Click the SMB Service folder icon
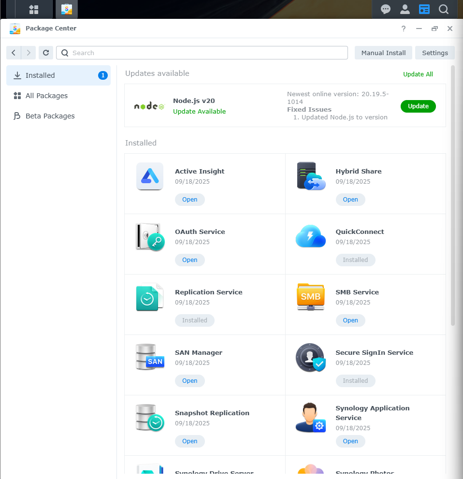The width and height of the screenshot is (463, 479). 310,297
